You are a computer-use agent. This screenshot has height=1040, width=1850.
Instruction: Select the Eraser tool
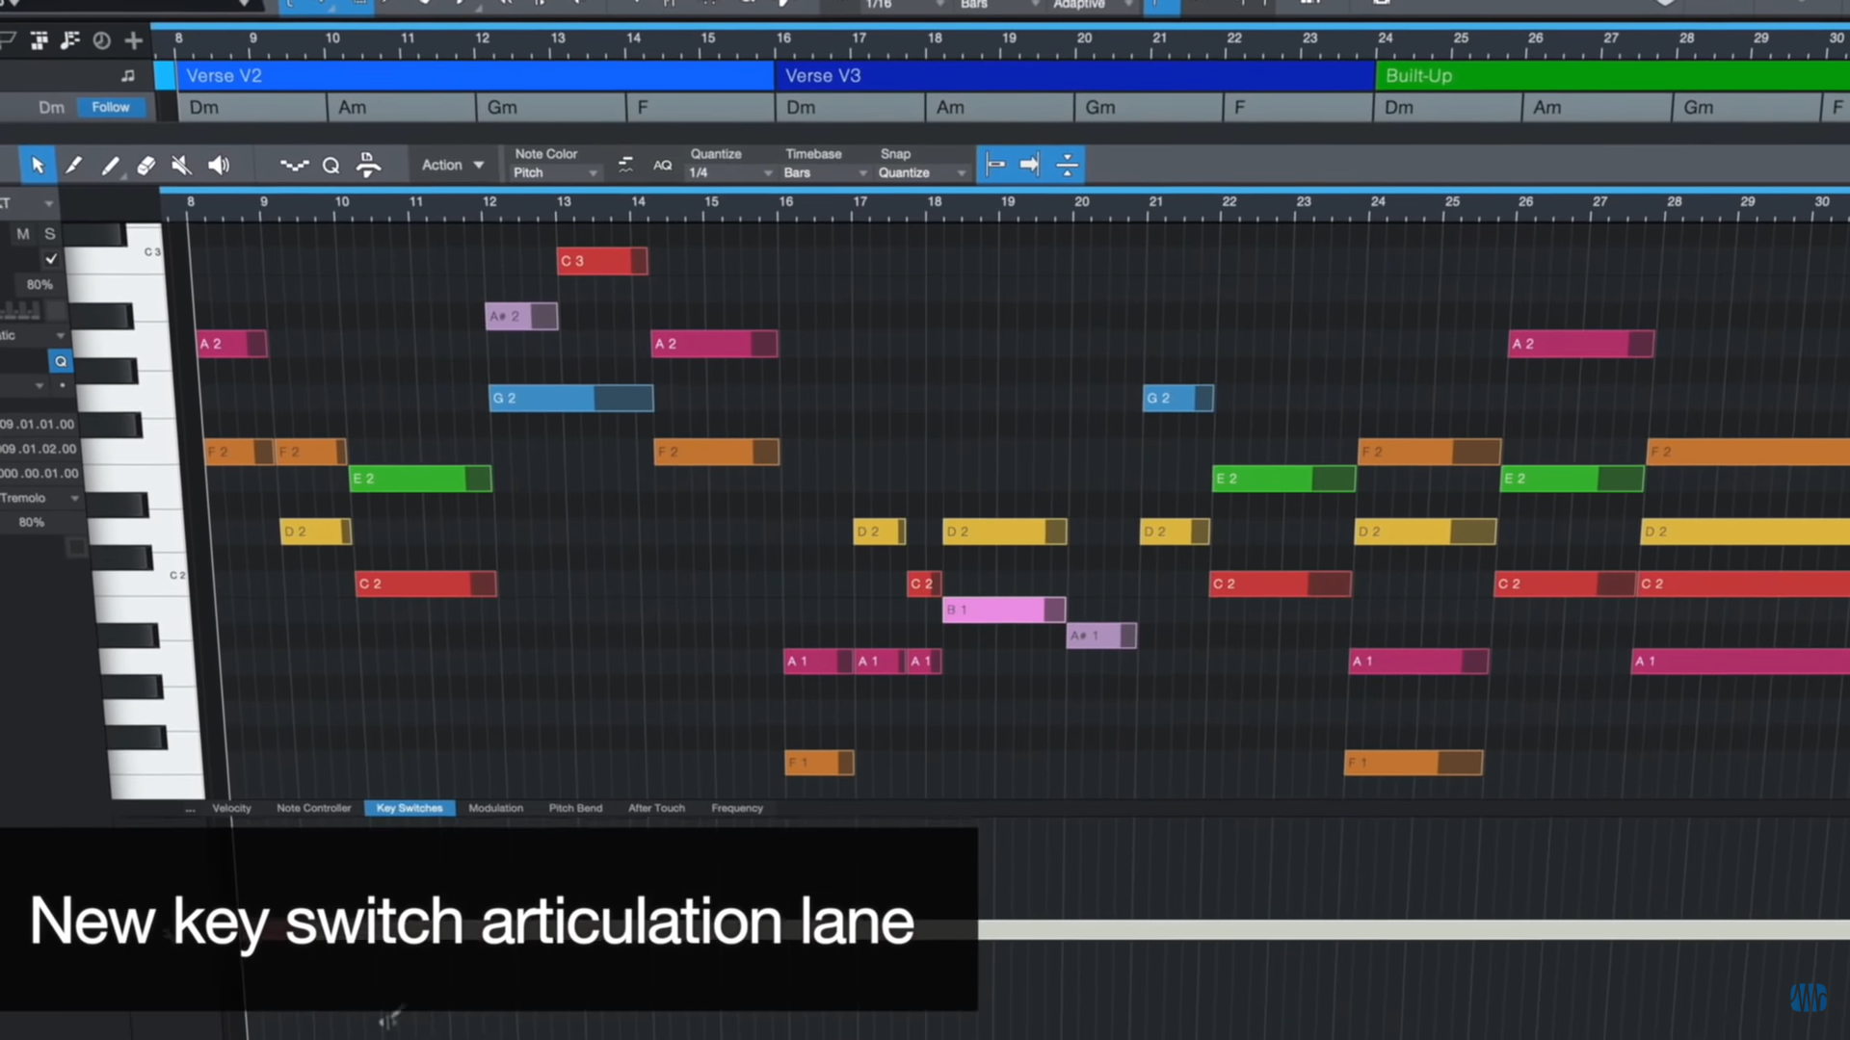(x=145, y=166)
